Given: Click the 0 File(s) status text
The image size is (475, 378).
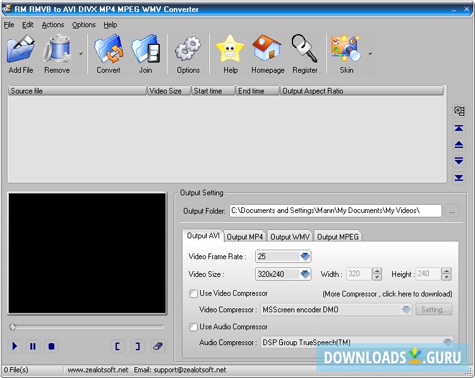Looking at the screenshot, I should point(16,370).
